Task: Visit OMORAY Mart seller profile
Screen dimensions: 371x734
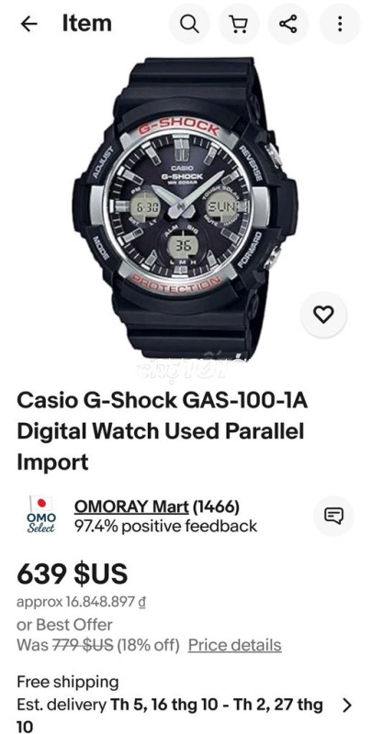Action: pyautogui.click(x=131, y=506)
